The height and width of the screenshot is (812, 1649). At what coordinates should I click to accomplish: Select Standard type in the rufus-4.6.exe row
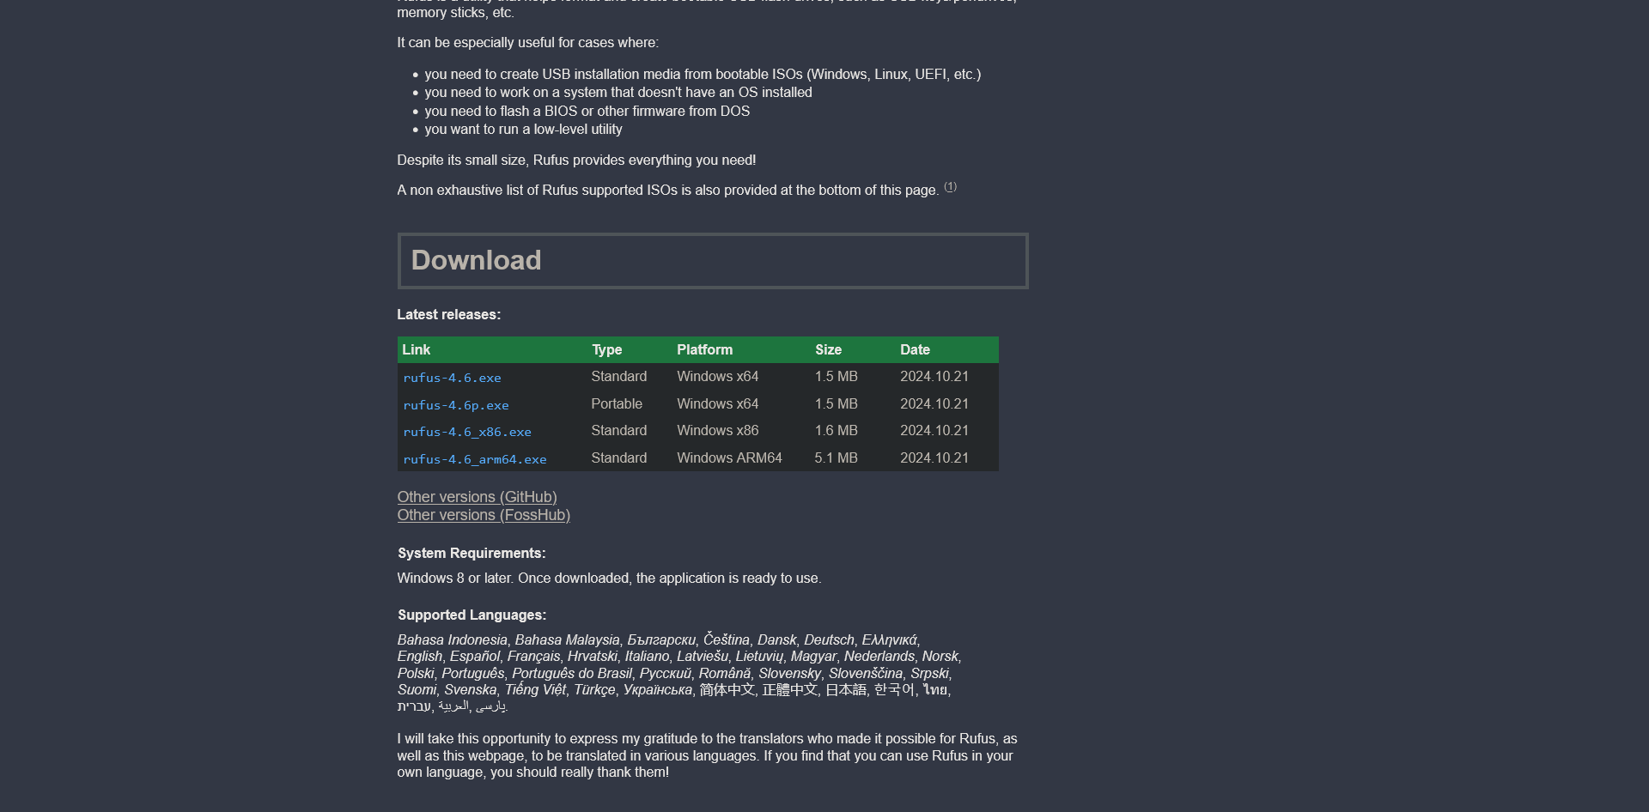click(x=618, y=376)
